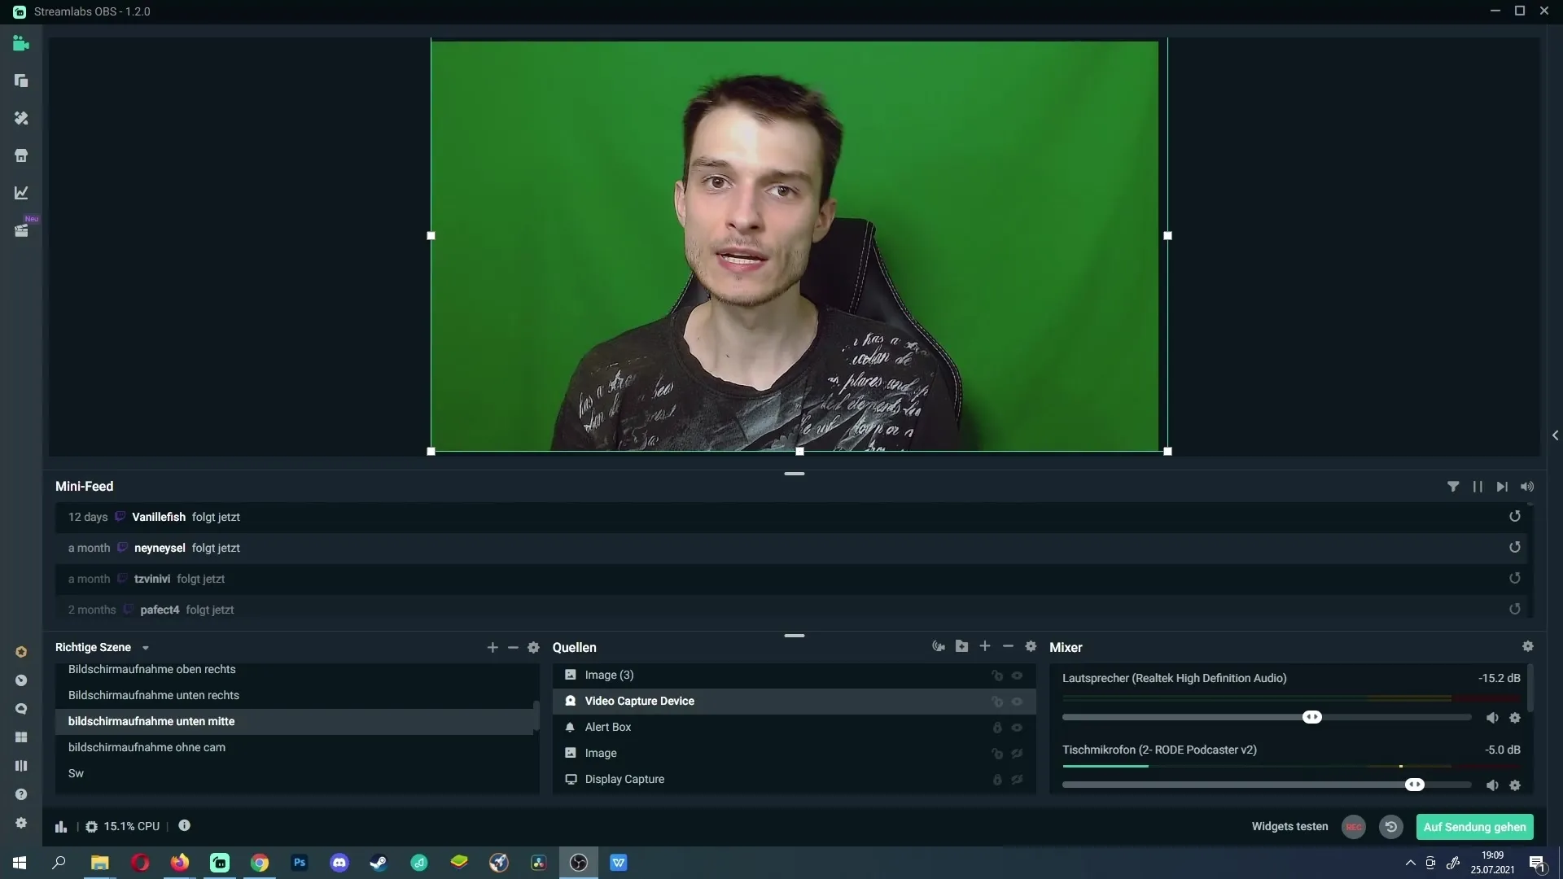Open performance stats bar chart icon
The height and width of the screenshot is (879, 1563).
click(61, 826)
